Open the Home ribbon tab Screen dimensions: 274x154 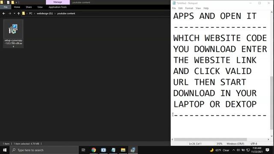(17, 7)
